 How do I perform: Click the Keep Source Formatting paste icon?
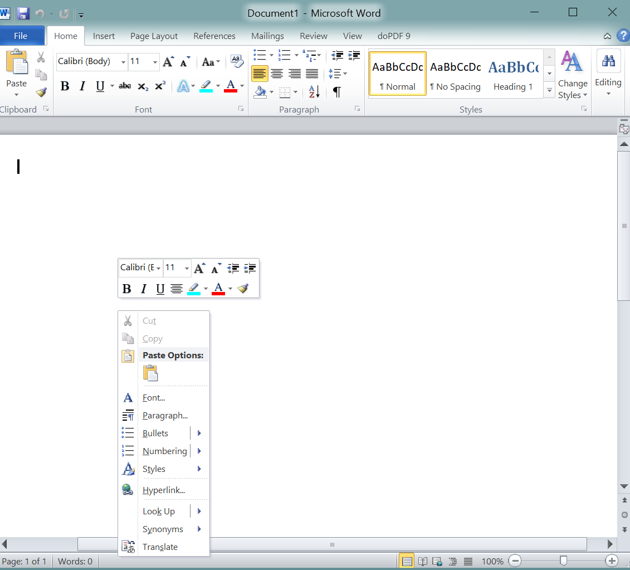[x=150, y=373]
